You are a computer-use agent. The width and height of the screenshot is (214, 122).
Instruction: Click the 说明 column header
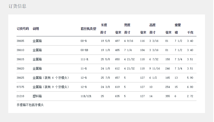point(36,29)
